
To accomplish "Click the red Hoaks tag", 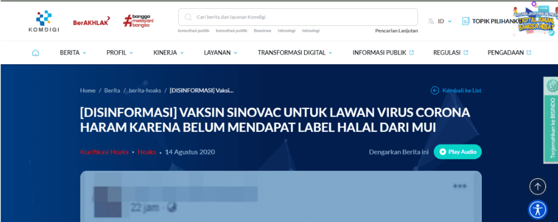I will 146,152.
